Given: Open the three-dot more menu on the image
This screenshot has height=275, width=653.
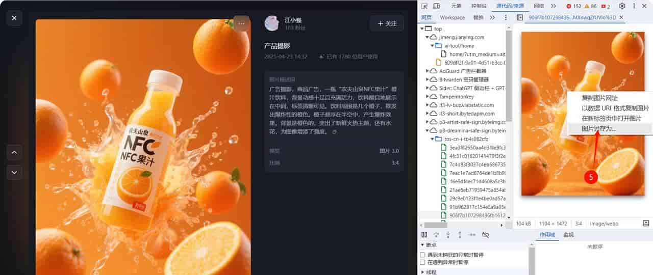Looking at the screenshot, I should 241,24.
